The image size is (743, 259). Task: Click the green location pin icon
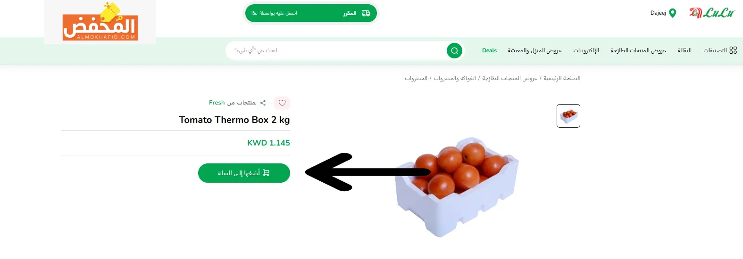[673, 13]
